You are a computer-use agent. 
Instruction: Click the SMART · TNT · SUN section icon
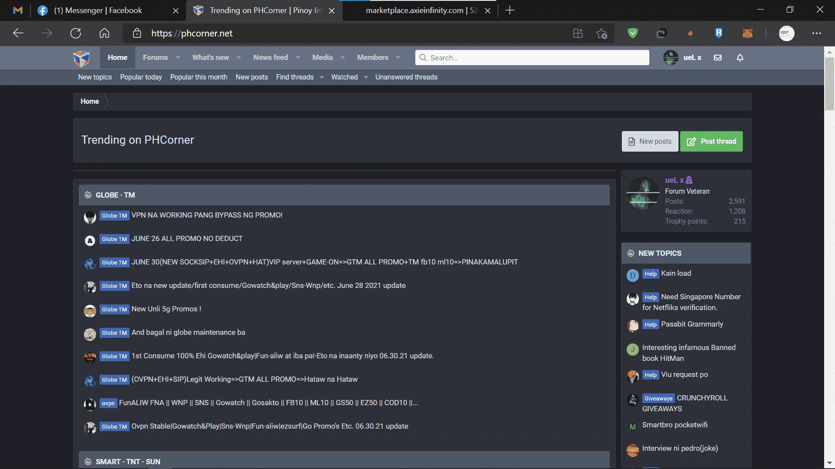pos(88,462)
